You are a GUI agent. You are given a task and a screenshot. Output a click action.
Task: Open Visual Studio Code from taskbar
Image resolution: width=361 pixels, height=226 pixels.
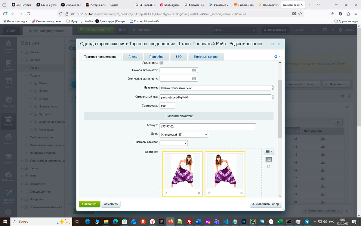pos(226,221)
